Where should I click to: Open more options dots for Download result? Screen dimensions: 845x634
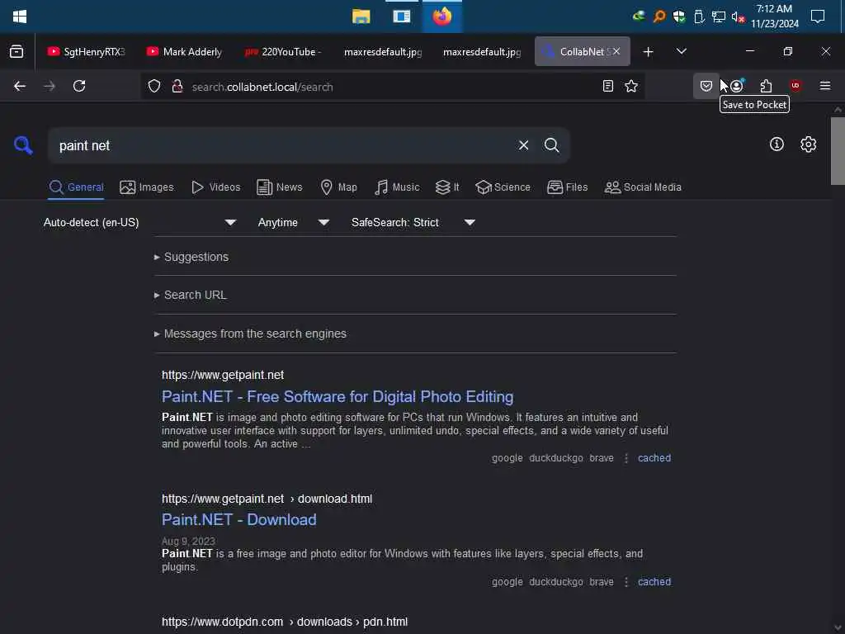(625, 582)
